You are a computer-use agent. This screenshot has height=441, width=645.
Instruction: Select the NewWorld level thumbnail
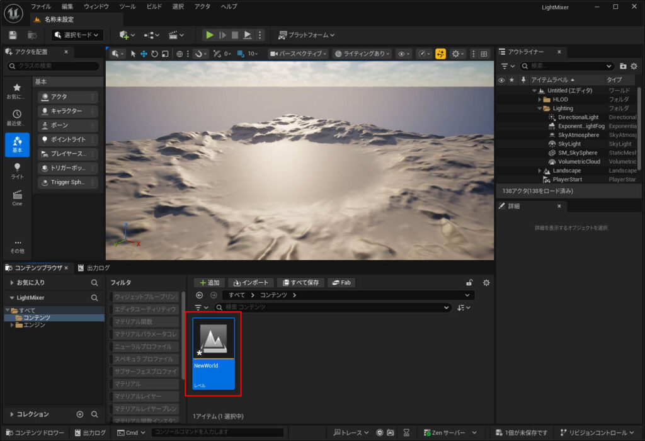214,341
